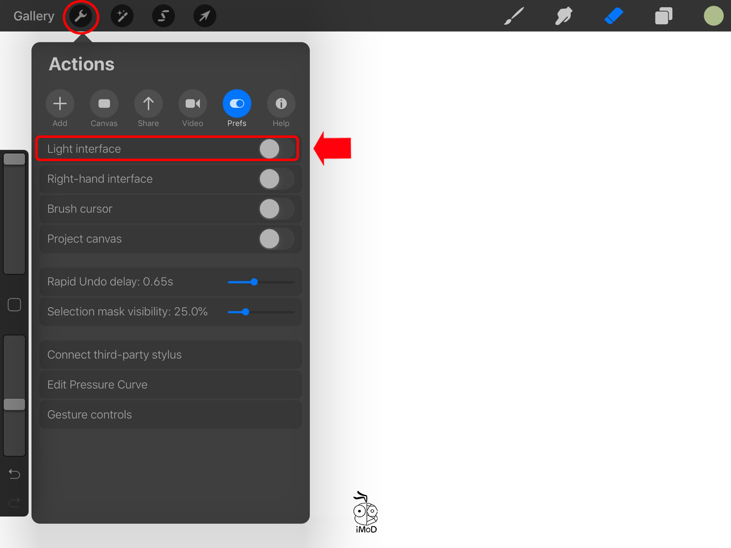Open the Help section of Actions
The height and width of the screenshot is (548, 731).
[281, 103]
